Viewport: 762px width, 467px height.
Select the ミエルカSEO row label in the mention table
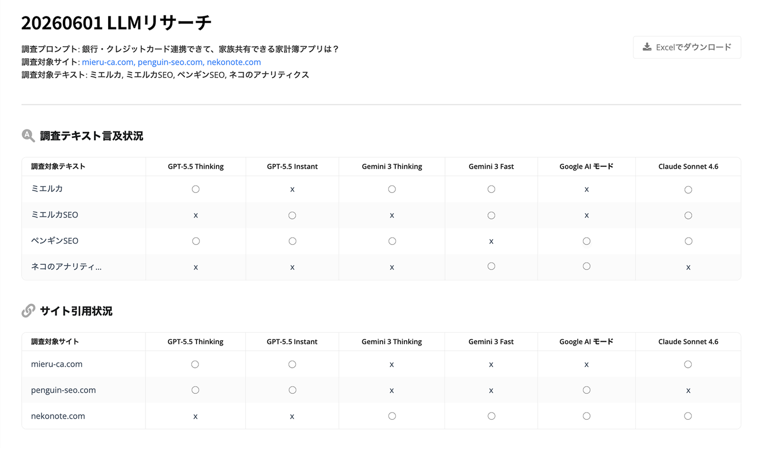click(54, 215)
